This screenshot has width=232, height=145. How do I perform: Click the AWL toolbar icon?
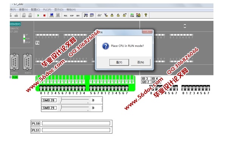point(65,16)
